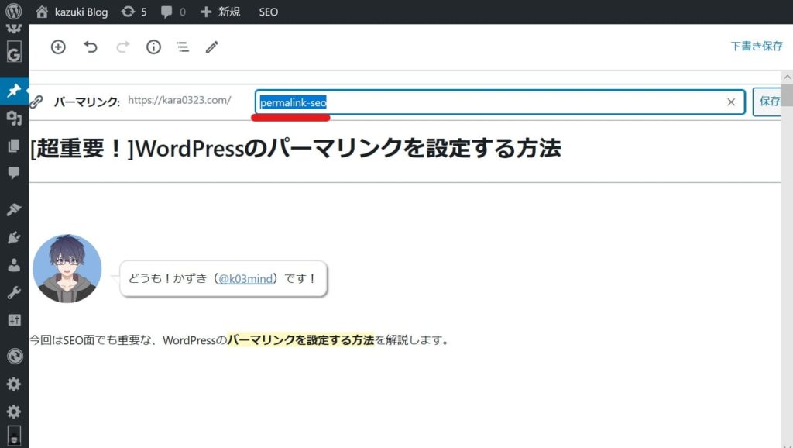Open the Settings sliders sidebar menu
793x448 pixels.
tap(14, 320)
